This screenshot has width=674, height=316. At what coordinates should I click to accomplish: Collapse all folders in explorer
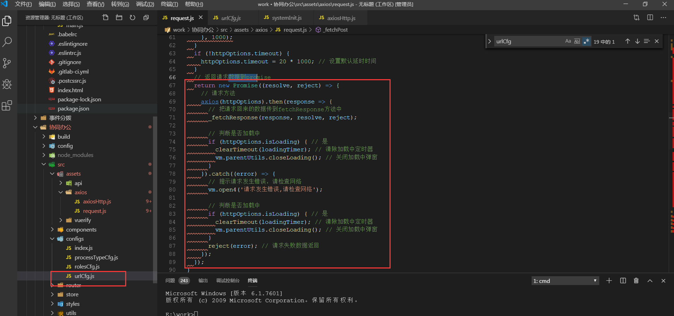146,18
